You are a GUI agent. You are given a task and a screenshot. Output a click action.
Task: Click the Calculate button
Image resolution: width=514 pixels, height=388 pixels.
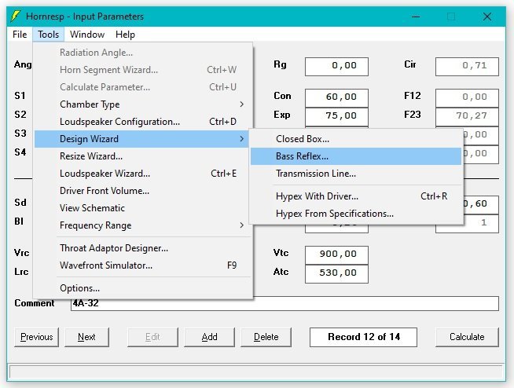coord(467,337)
